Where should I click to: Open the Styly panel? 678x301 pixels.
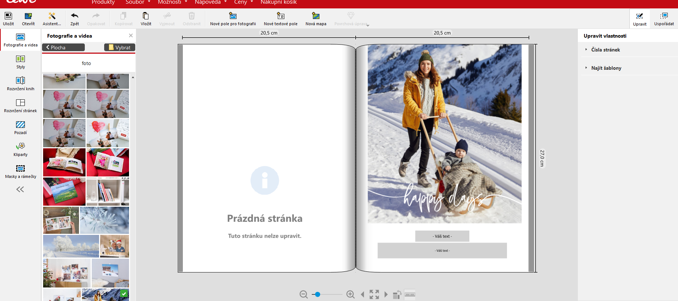[x=20, y=62]
